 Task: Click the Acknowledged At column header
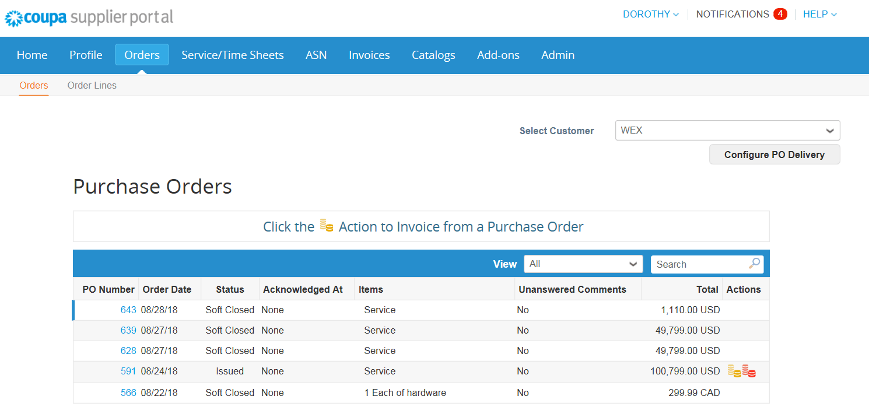coord(303,289)
